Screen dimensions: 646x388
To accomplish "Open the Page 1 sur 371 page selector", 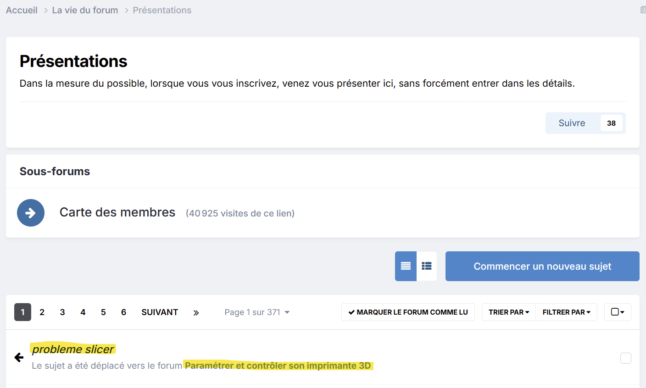I will [257, 312].
